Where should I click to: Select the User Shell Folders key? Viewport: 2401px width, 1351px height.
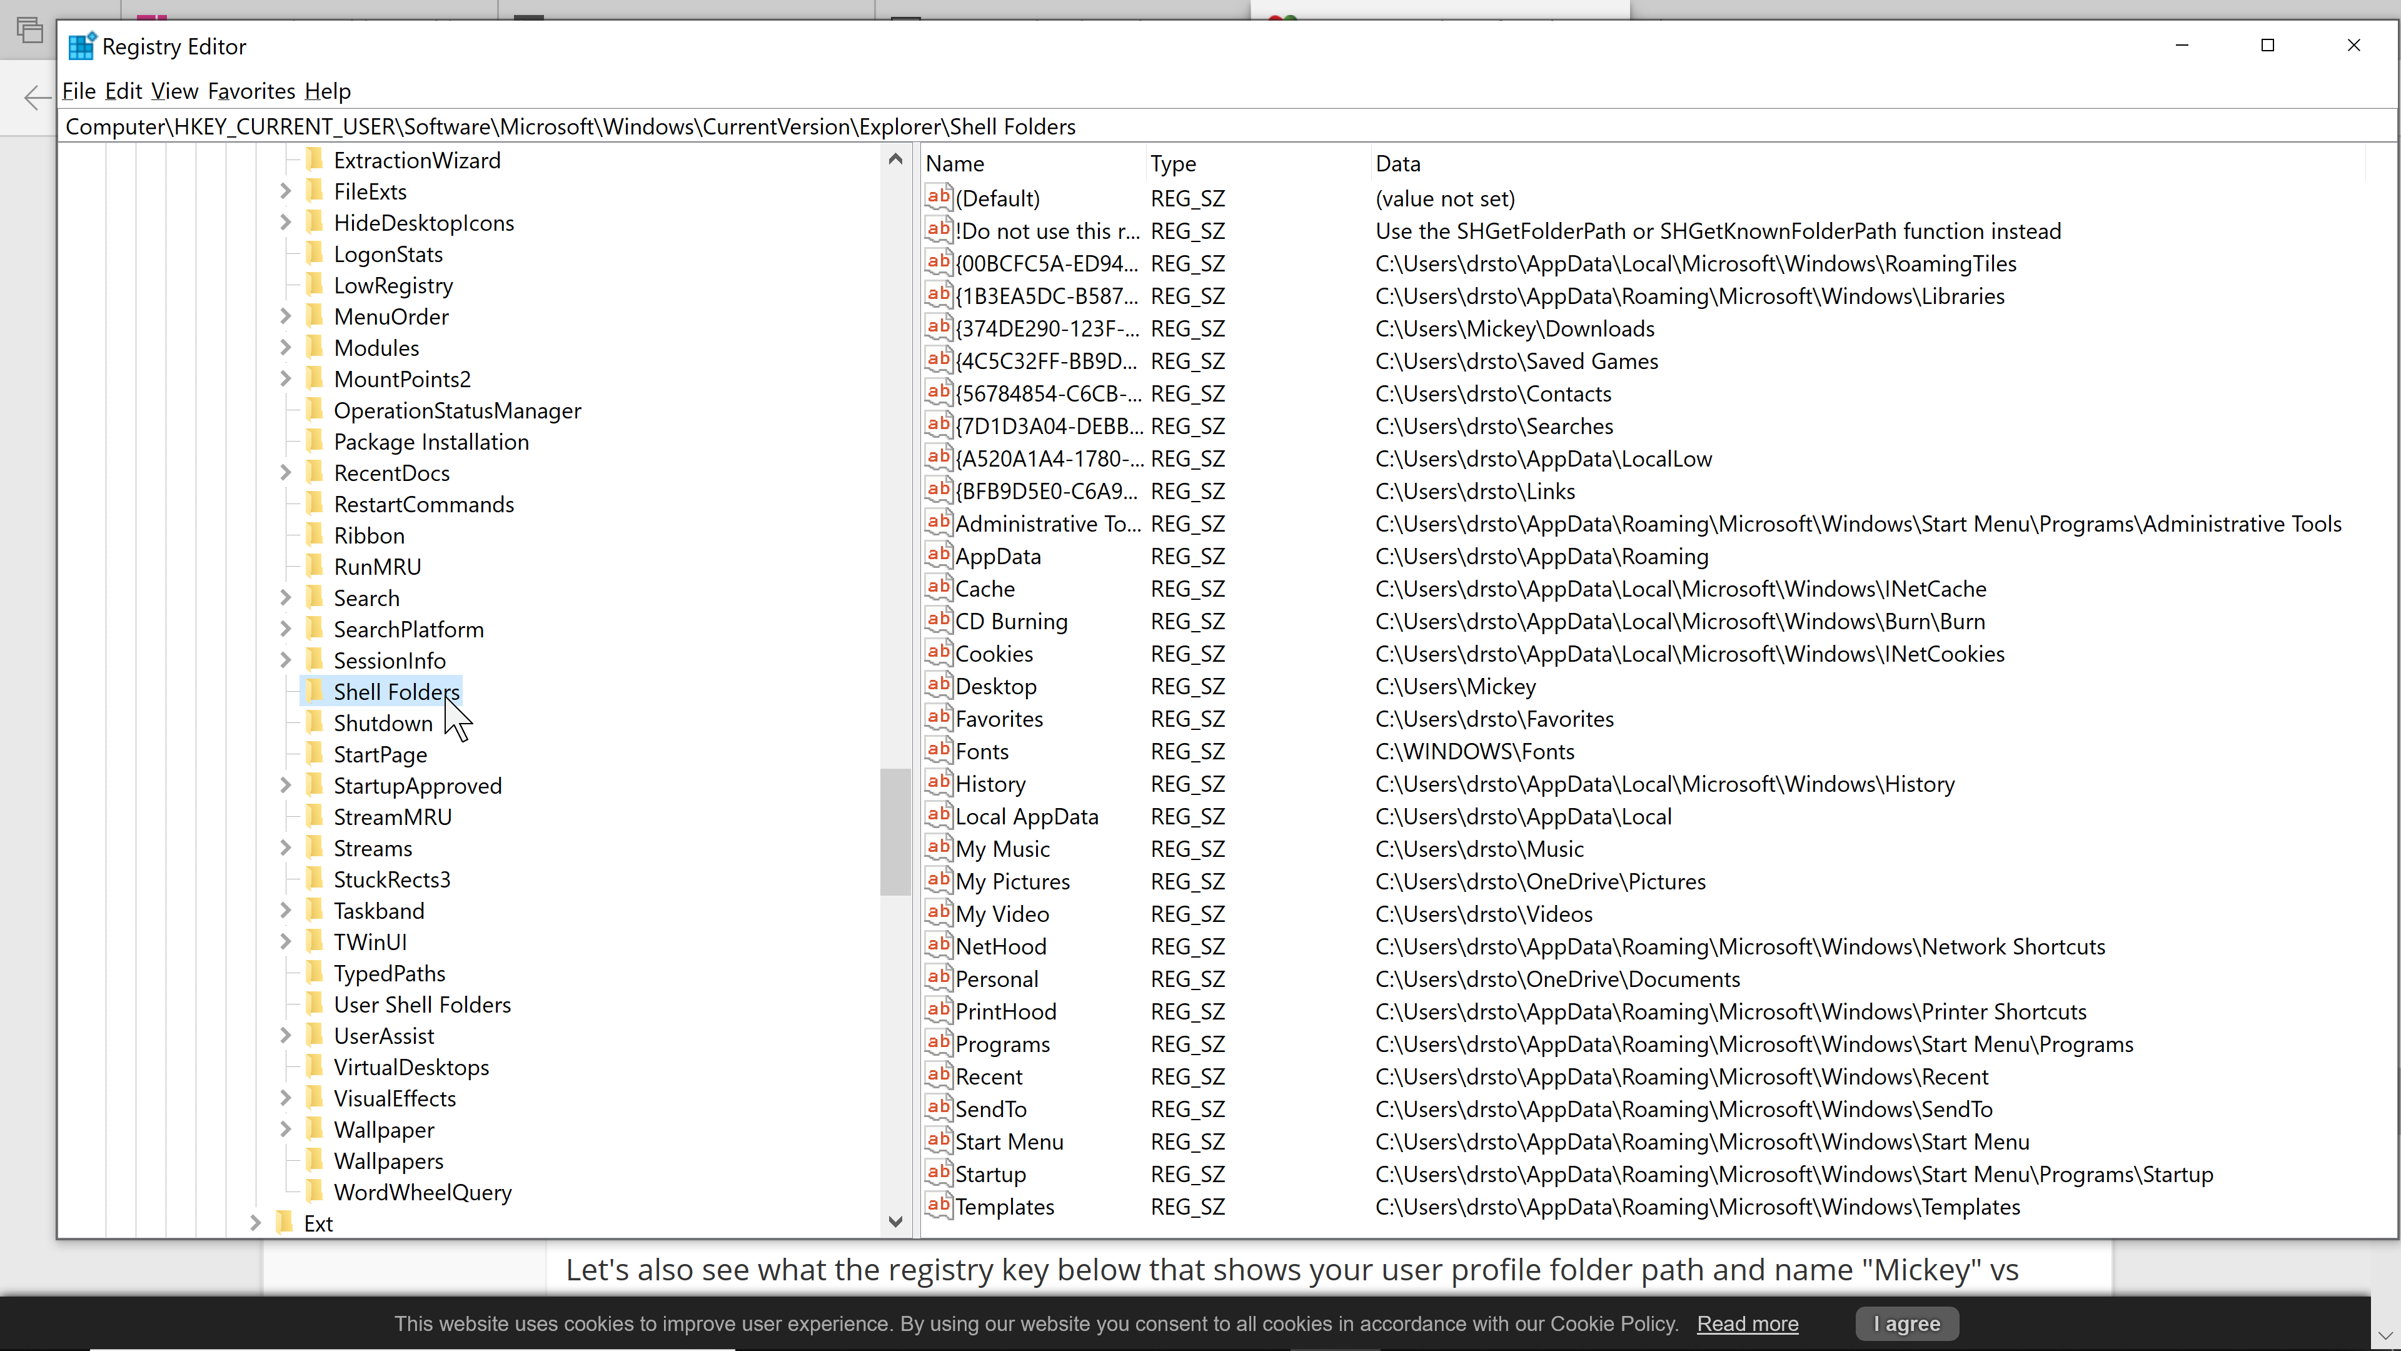pyautogui.click(x=422, y=1004)
